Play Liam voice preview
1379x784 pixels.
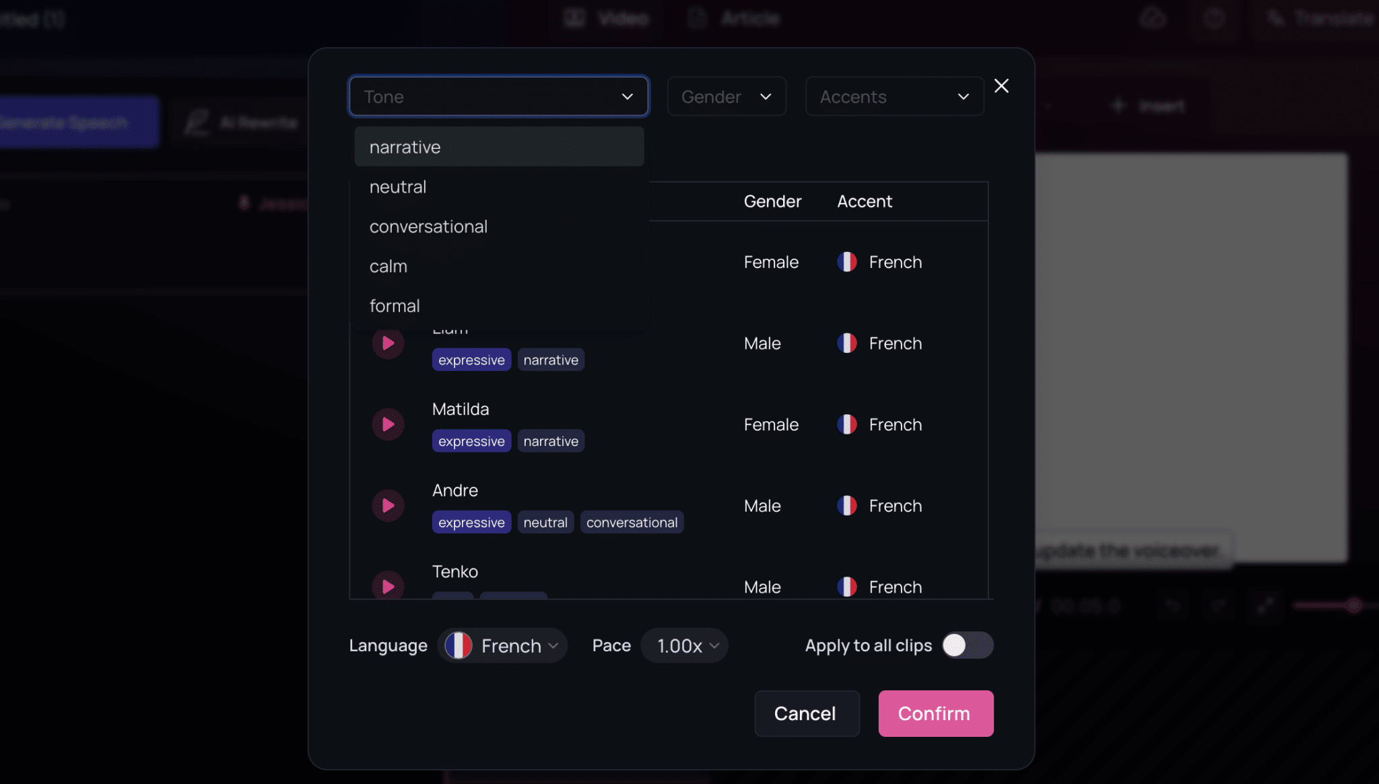[x=388, y=344]
